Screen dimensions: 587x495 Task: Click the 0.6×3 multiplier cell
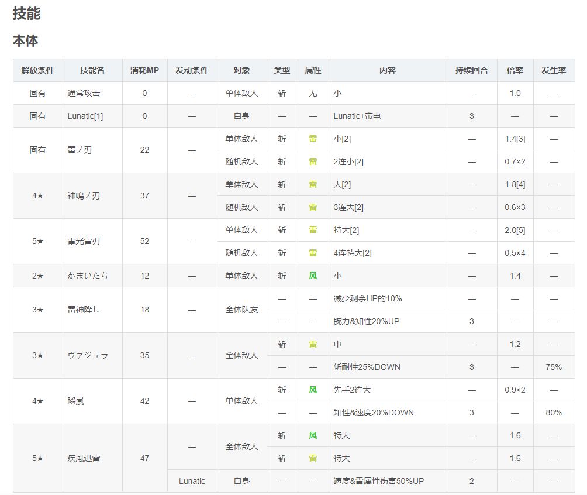pos(515,208)
